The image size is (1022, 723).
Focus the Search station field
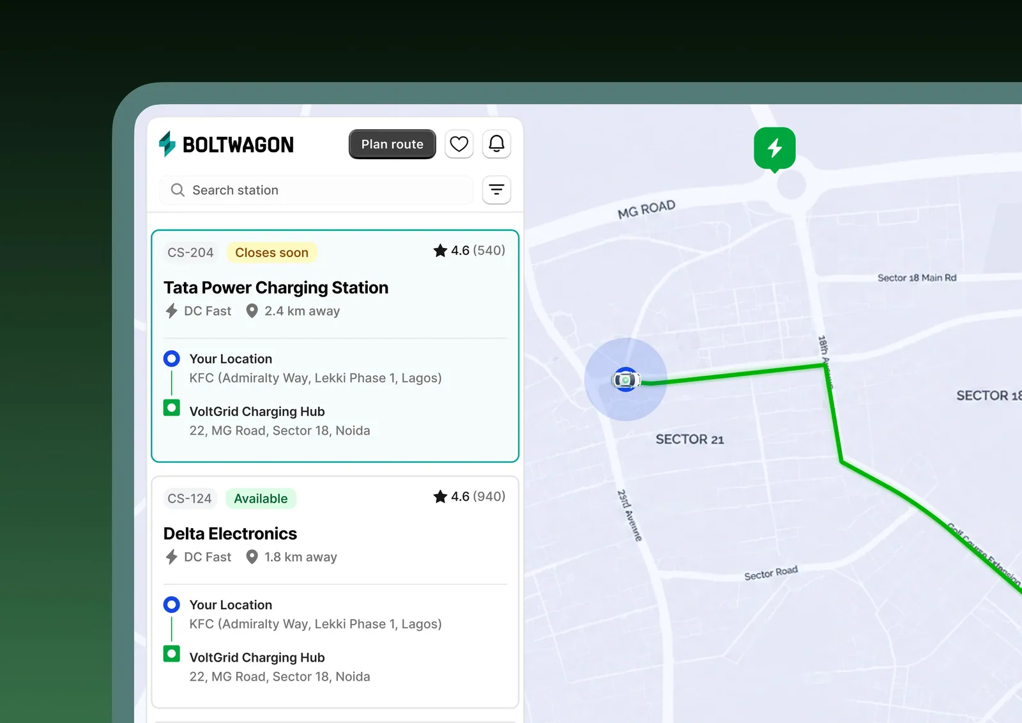(316, 190)
